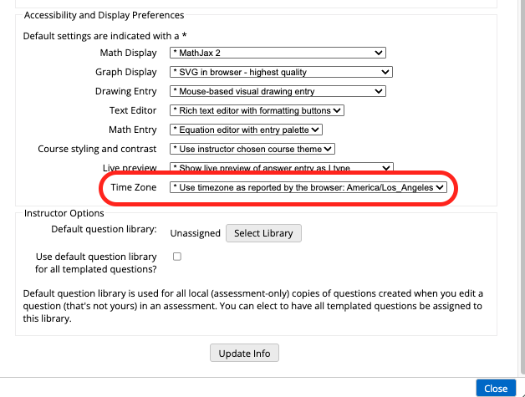Image resolution: width=525 pixels, height=397 pixels.
Task: Click the Select Library button
Action: (263, 233)
